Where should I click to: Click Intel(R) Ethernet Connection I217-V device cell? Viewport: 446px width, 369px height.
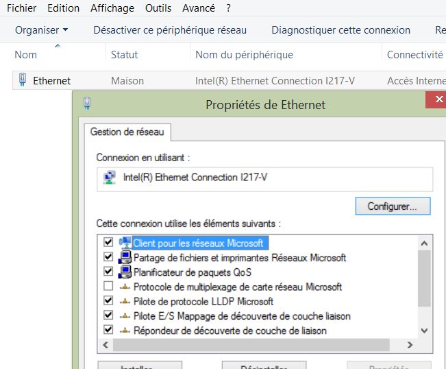[275, 80]
